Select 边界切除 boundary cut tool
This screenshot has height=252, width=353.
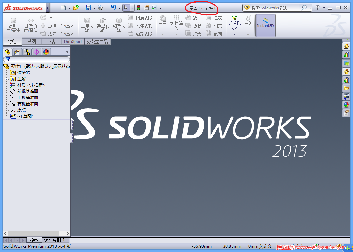(140, 34)
